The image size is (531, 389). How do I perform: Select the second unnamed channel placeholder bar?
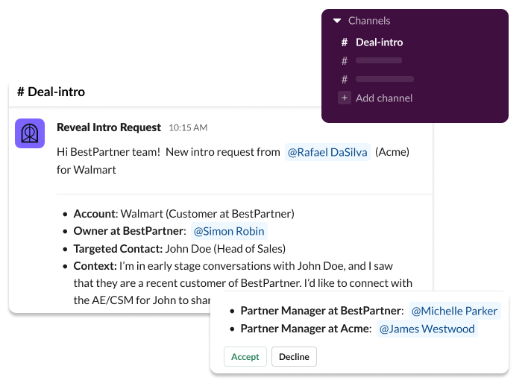(379, 60)
